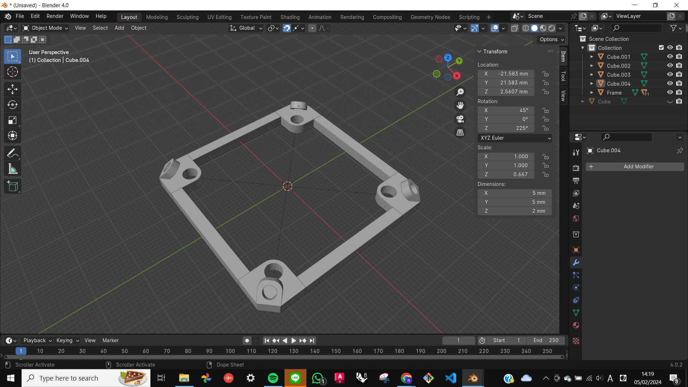Viewport: 688px width, 387px height.
Task: Uncheck Collection exclude checkbox
Action: pyautogui.click(x=661, y=48)
